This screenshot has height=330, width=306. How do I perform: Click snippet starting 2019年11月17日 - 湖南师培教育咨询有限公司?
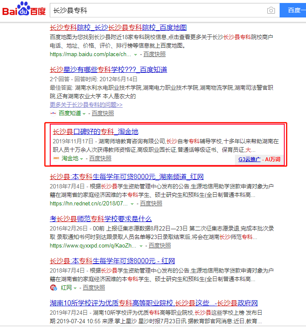pyautogui.click(x=166, y=145)
